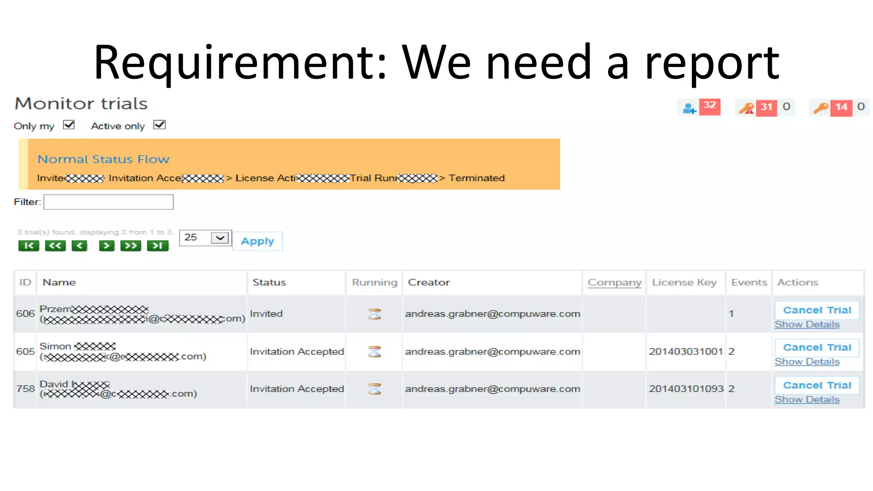
Task: Uncheck the Only my checkbox
Action: (x=69, y=125)
